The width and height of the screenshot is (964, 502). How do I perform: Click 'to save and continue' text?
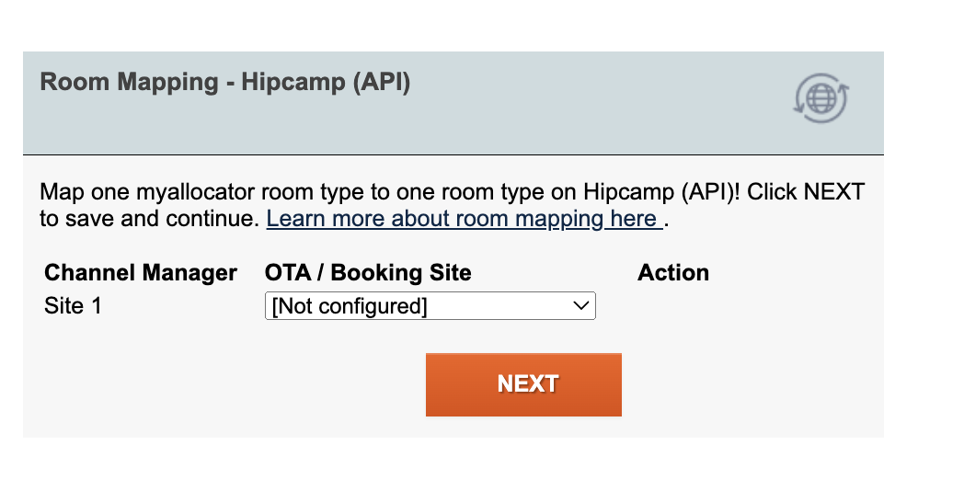tap(150, 219)
